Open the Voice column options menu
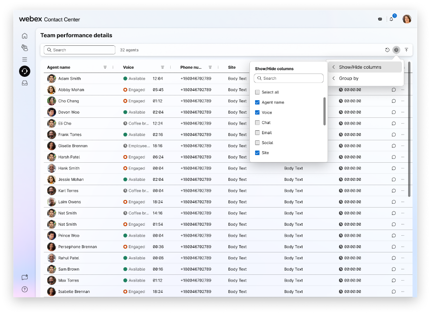Viewport: 431px width, 314px height. [170, 68]
